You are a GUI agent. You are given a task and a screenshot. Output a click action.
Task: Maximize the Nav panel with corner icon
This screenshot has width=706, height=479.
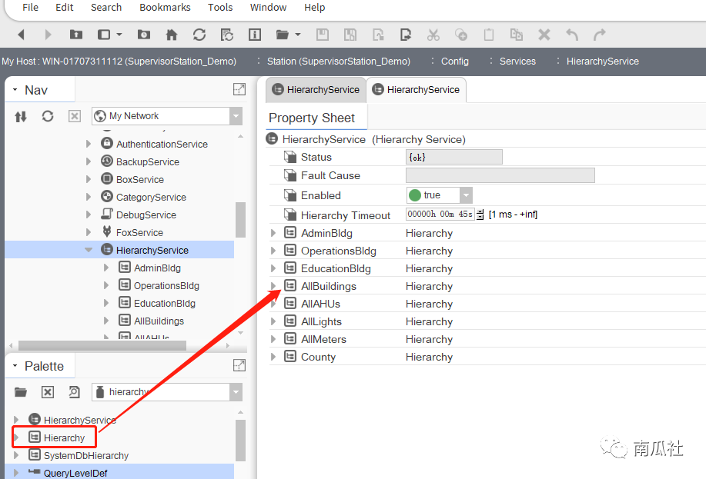tap(239, 89)
